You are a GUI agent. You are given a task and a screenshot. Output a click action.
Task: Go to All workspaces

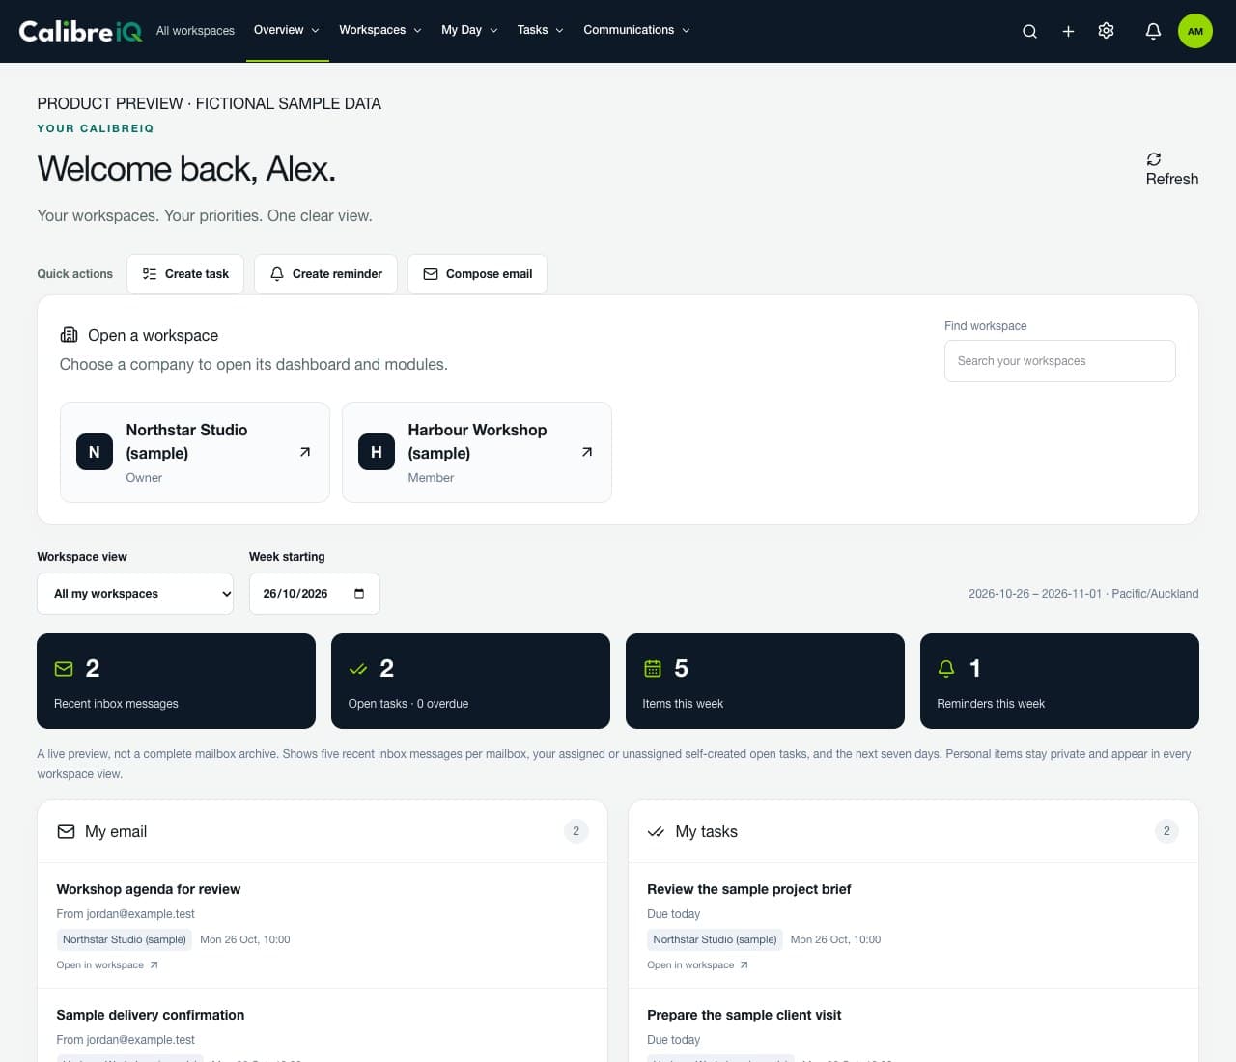tap(195, 31)
